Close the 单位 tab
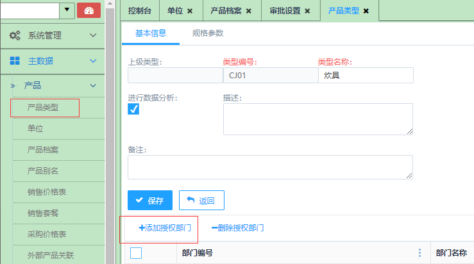This screenshot has height=264, width=474. click(190, 11)
